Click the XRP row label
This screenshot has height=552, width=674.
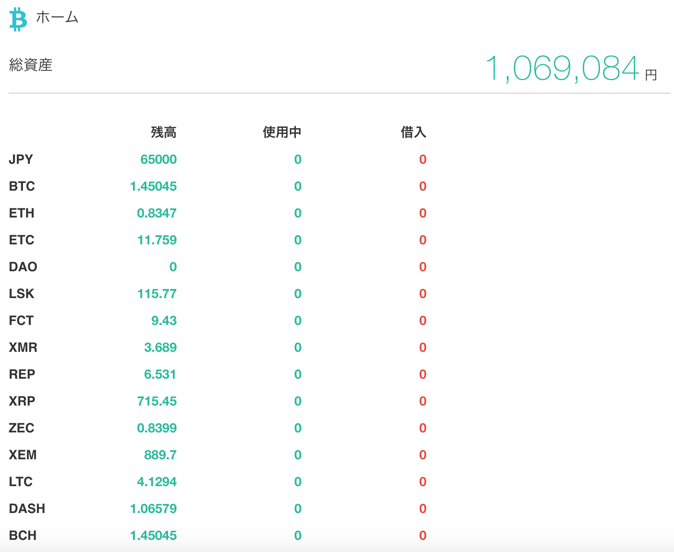(22, 401)
